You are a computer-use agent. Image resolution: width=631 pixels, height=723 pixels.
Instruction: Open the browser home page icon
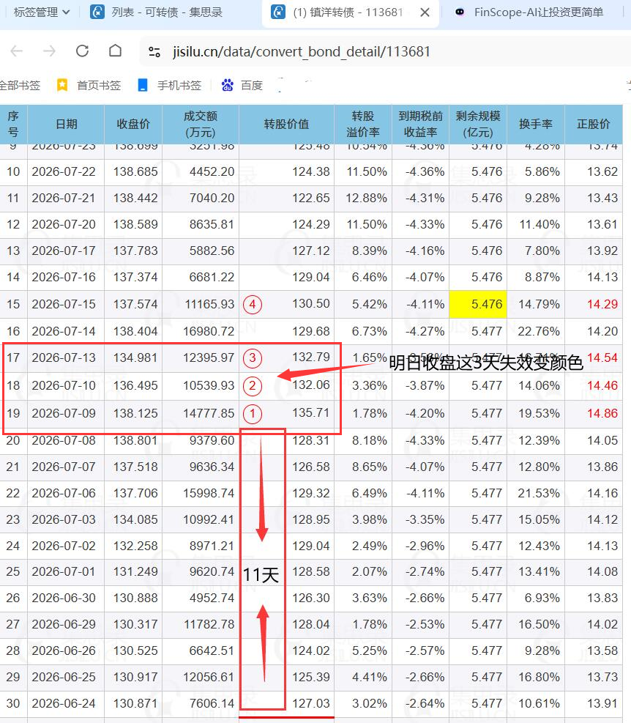115,51
